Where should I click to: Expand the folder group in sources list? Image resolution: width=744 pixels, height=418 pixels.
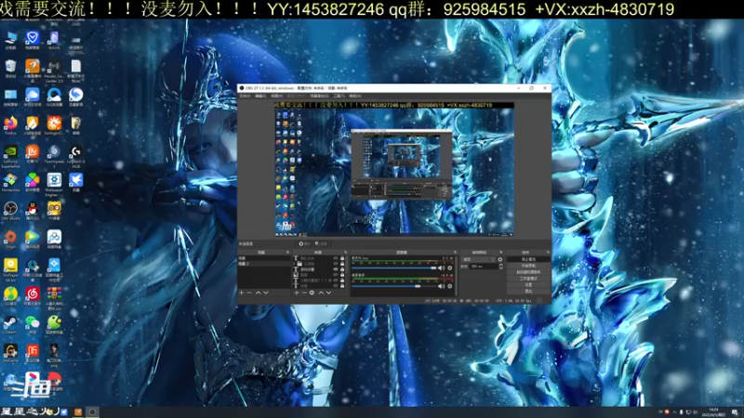[x=294, y=264]
